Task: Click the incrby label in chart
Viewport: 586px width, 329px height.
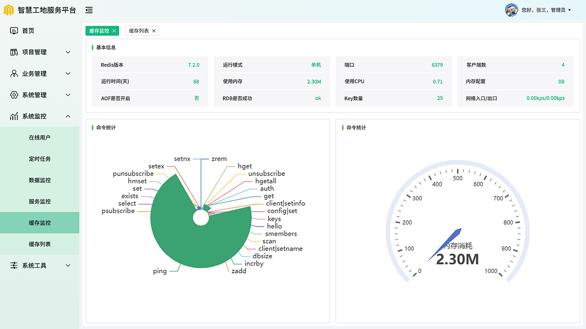Action: pos(254,264)
